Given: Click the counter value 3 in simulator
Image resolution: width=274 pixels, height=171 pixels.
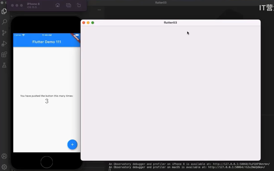Looking at the screenshot, I should [x=47, y=101].
